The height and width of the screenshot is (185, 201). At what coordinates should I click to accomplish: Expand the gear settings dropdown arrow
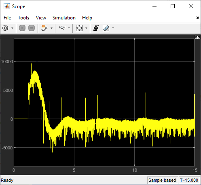pos(12,28)
